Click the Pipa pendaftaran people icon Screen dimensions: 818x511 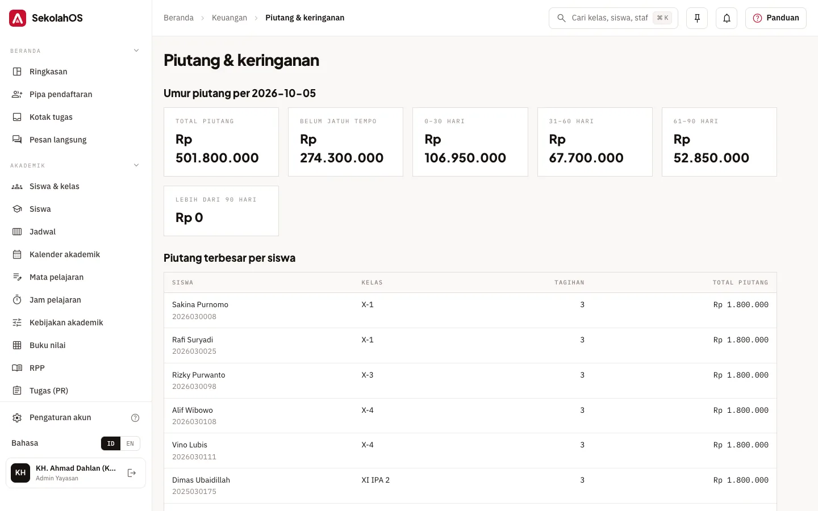(x=17, y=94)
